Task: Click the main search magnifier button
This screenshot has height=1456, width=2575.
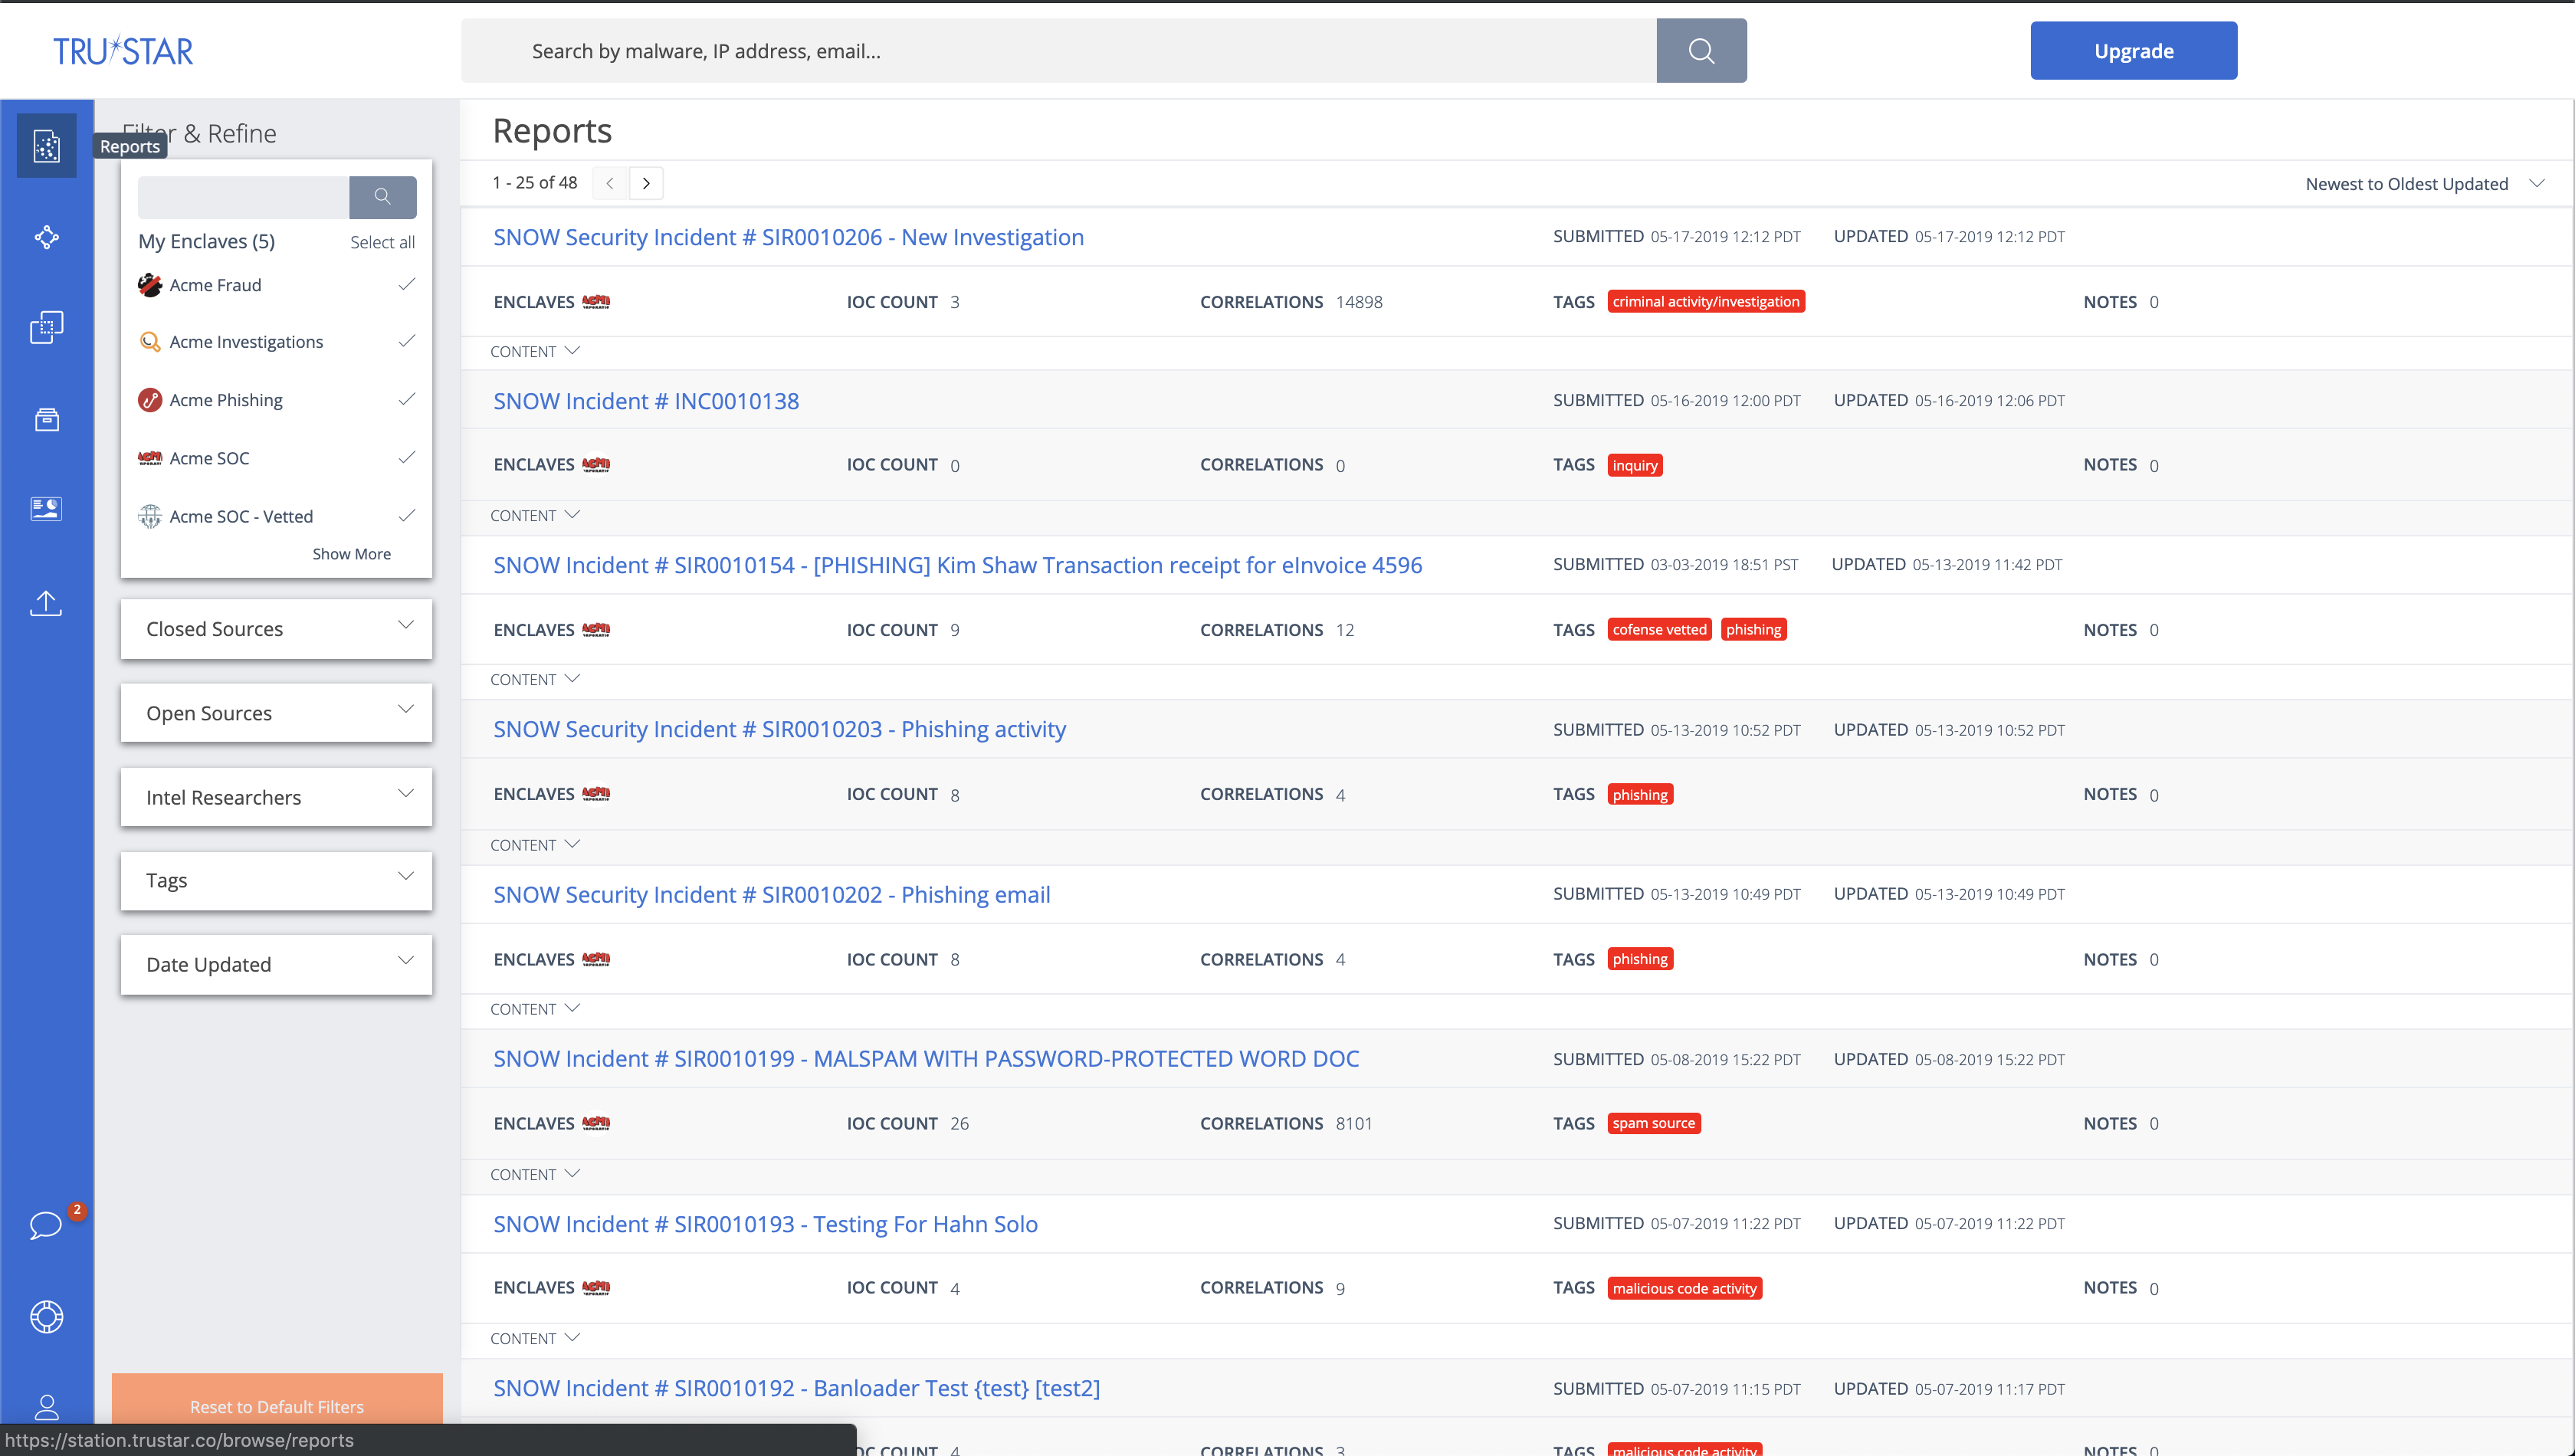Action: click(1701, 51)
